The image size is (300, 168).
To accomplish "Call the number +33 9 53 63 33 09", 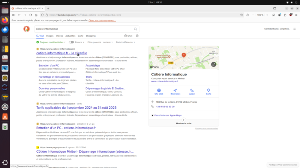I will tap(165, 107).
